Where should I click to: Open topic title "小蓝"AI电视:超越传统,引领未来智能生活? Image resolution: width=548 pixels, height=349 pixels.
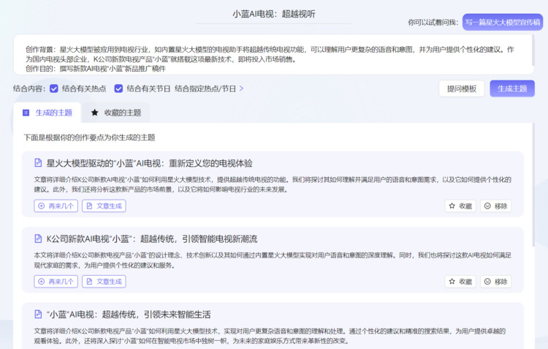point(129,315)
